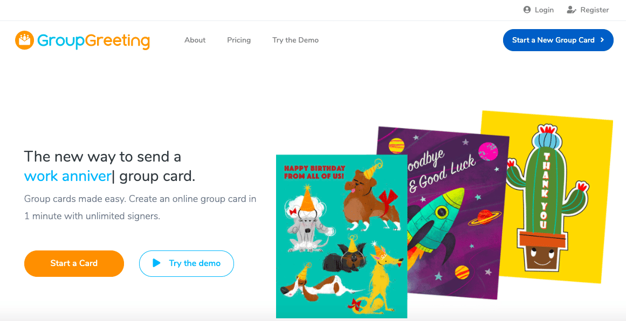
Task: Click the 'The new way to send a' heading
Action: (102, 156)
